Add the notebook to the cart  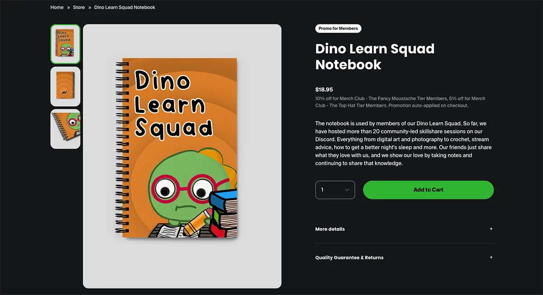[428, 190]
